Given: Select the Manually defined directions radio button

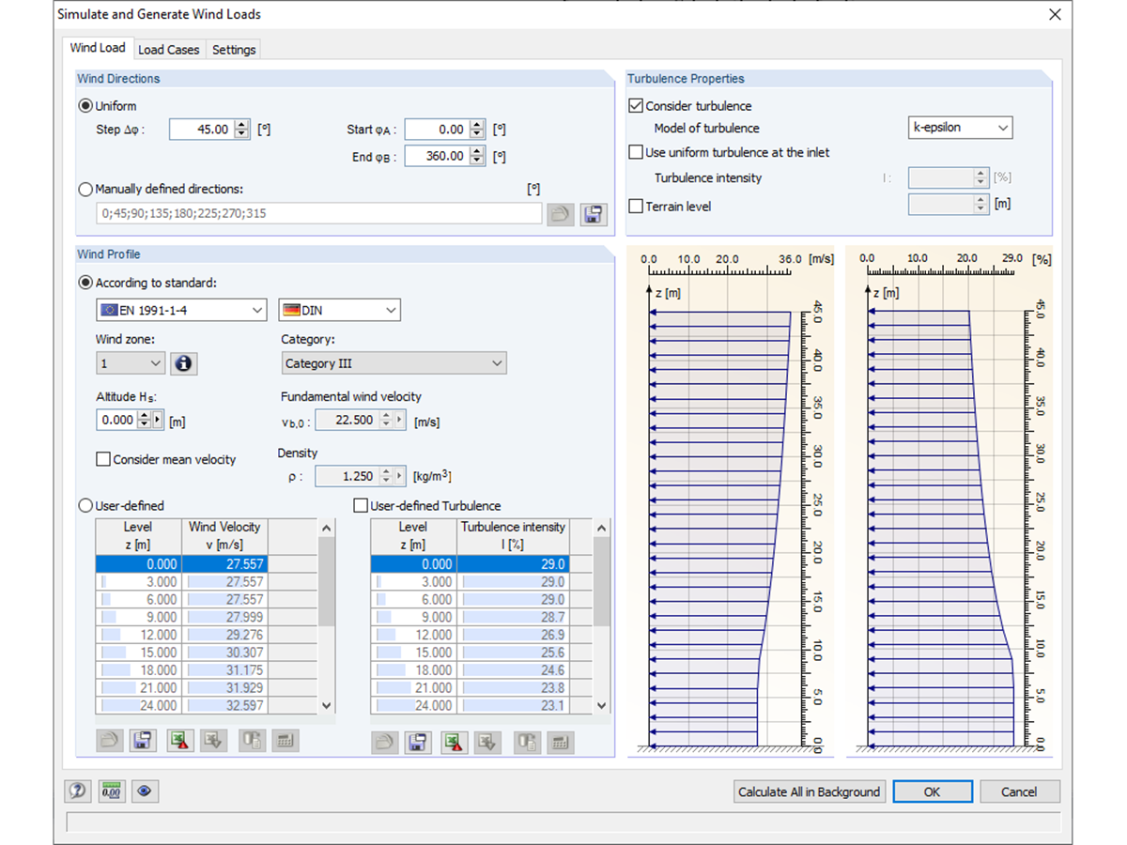Looking at the screenshot, I should point(85,189).
